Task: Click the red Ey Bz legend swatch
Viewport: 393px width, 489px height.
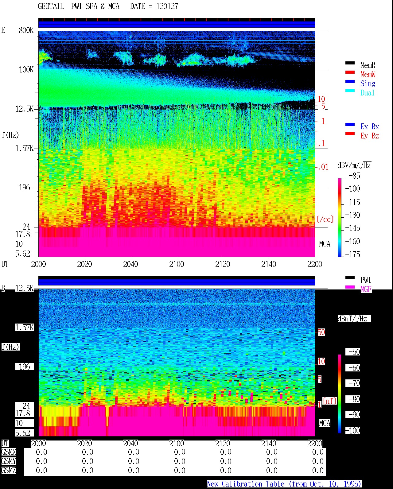Action: click(x=350, y=134)
